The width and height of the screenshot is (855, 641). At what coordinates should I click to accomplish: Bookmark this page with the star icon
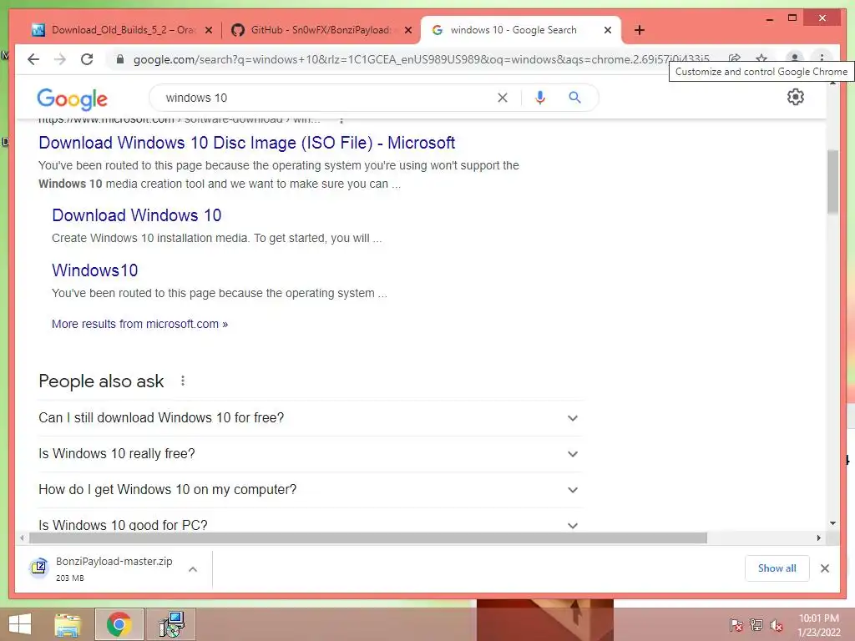coord(761,58)
